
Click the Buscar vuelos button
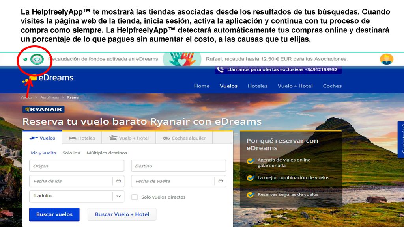click(x=54, y=214)
